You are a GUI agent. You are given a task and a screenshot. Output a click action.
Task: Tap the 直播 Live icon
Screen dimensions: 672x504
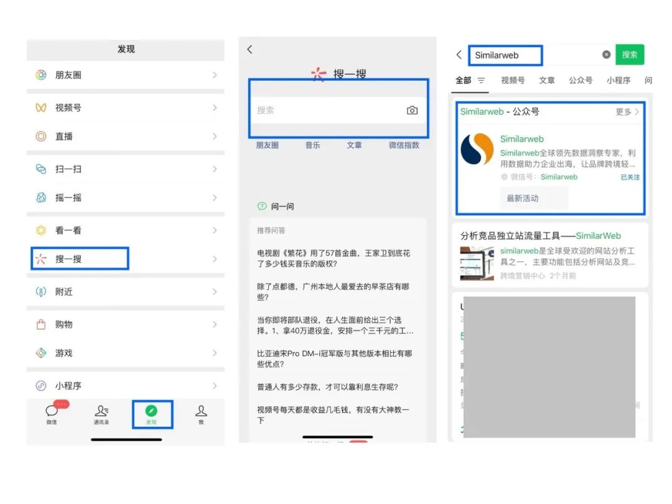click(40, 136)
